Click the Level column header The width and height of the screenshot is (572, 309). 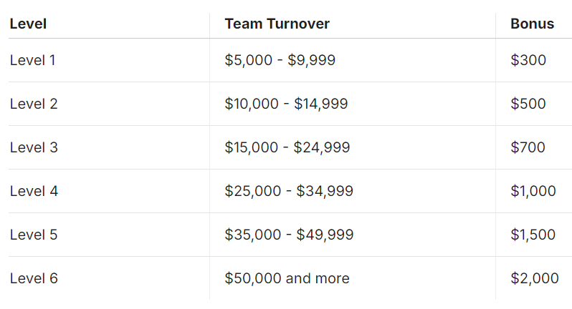tap(28, 24)
